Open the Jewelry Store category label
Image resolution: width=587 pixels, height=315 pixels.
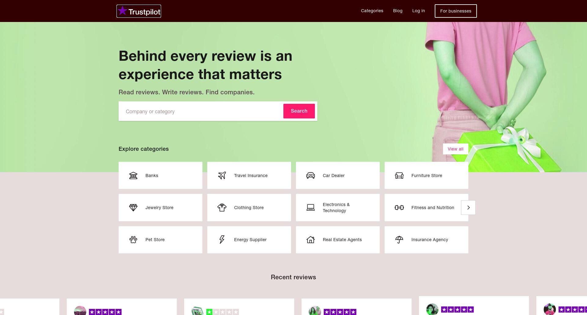[159, 208]
